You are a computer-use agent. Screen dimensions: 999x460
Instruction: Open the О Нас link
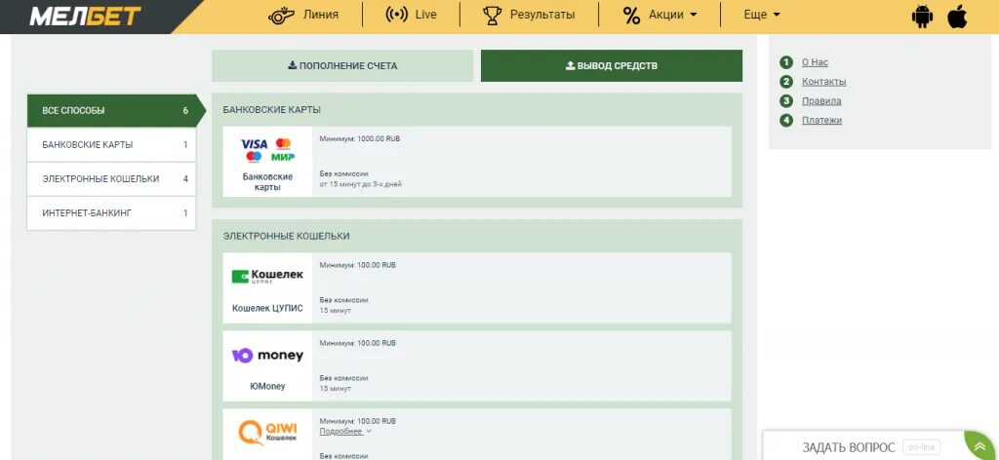pos(815,62)
